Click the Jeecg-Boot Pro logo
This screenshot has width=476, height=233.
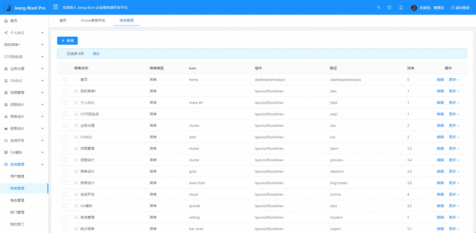[x=26, y=8]
